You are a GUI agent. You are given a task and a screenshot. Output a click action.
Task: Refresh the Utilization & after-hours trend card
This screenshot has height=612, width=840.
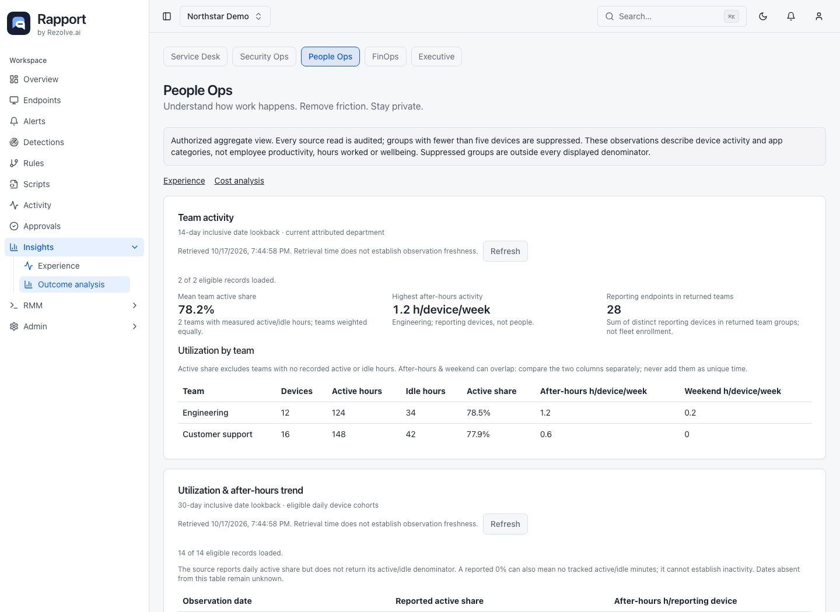click(505, 524)
